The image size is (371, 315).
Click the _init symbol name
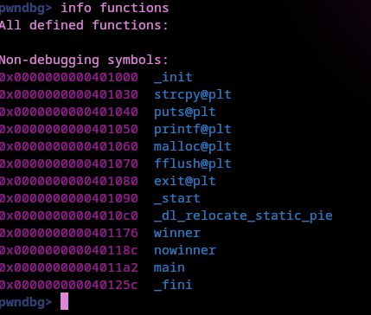[173, 77]
